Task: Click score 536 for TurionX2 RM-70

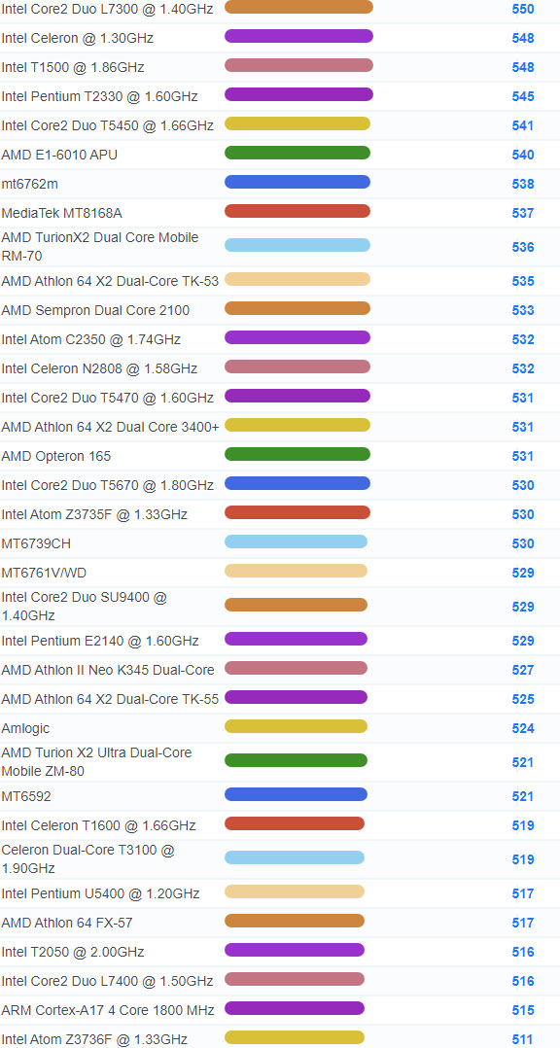Action: coord(523,247)
